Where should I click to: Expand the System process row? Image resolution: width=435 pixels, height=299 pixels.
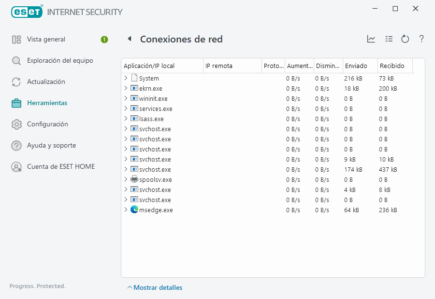[x=126, y=78]
